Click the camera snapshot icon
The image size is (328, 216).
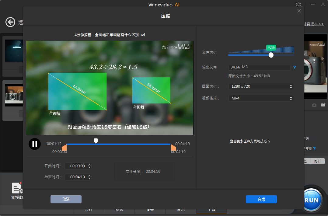314,105
